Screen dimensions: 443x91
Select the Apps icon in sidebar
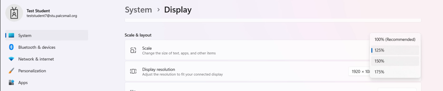pos(11,82)
